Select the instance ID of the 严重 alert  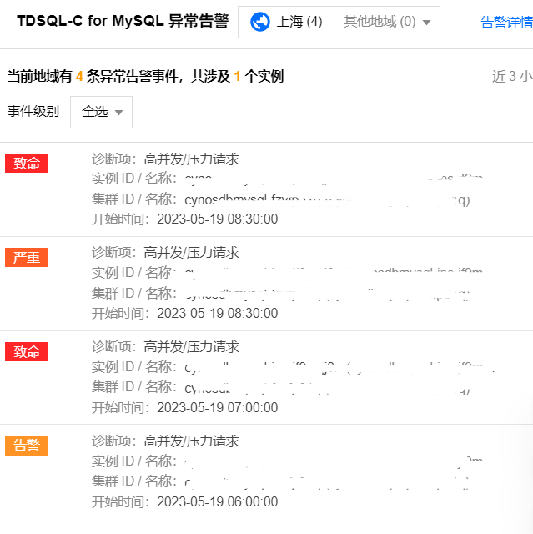[x=334, y=273]
